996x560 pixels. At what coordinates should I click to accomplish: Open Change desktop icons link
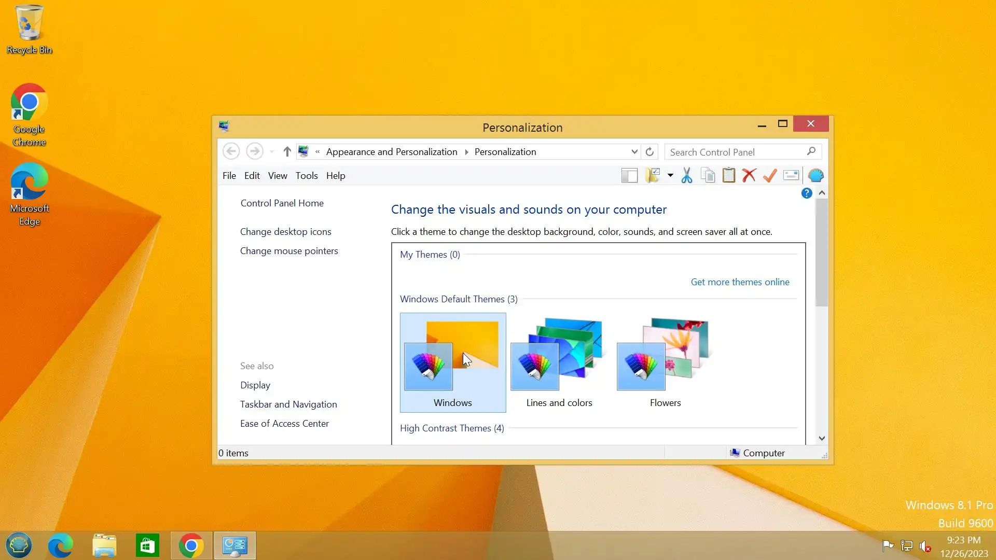(x=285, y=232)
